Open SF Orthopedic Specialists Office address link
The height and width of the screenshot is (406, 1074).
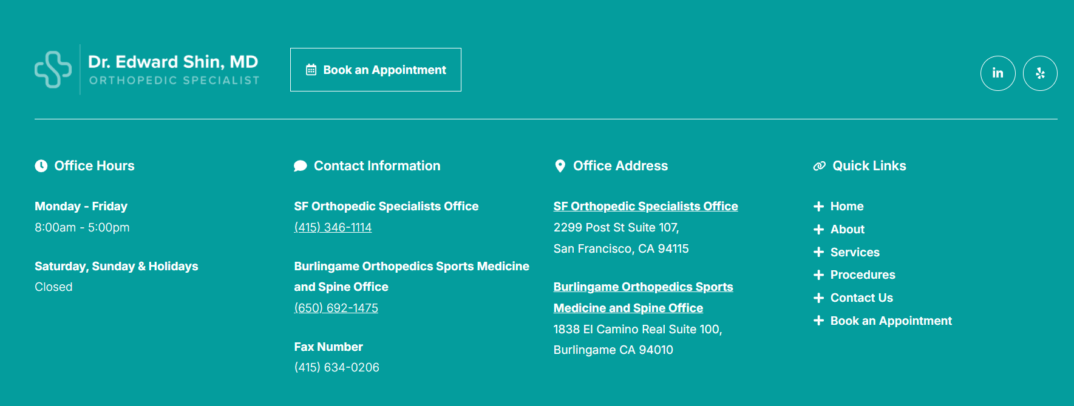645,206
